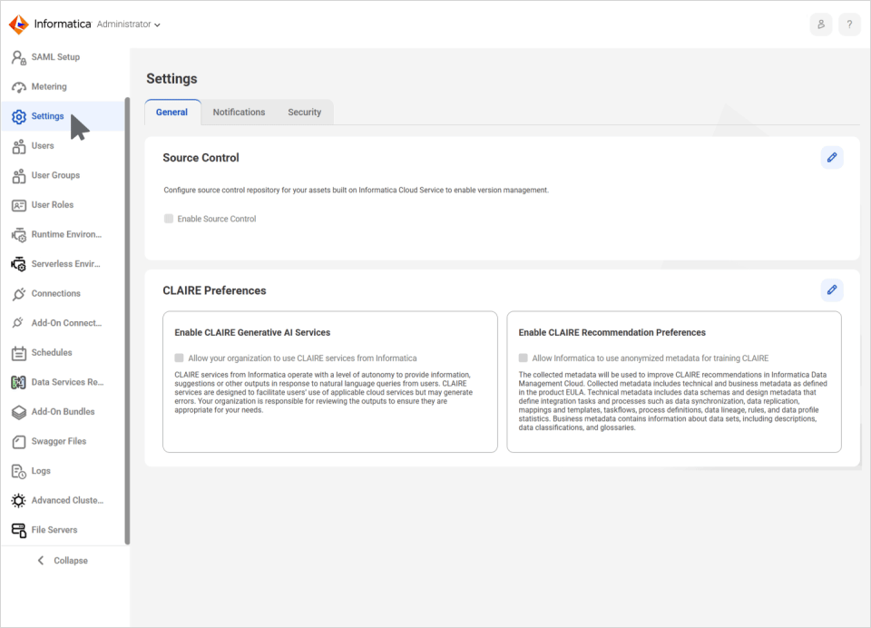Check Allow organization to use CLAIRE services

(x=179, y=358)
